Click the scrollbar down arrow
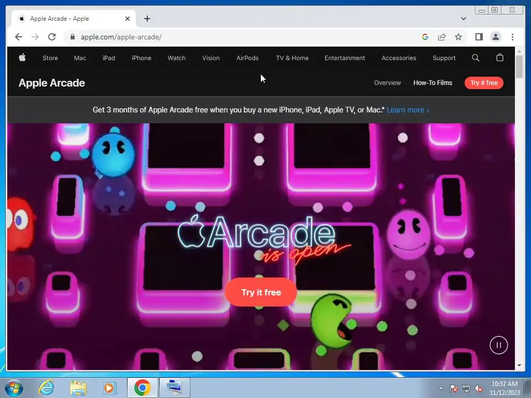Viewport: 531px width, 398px height. 519,365
